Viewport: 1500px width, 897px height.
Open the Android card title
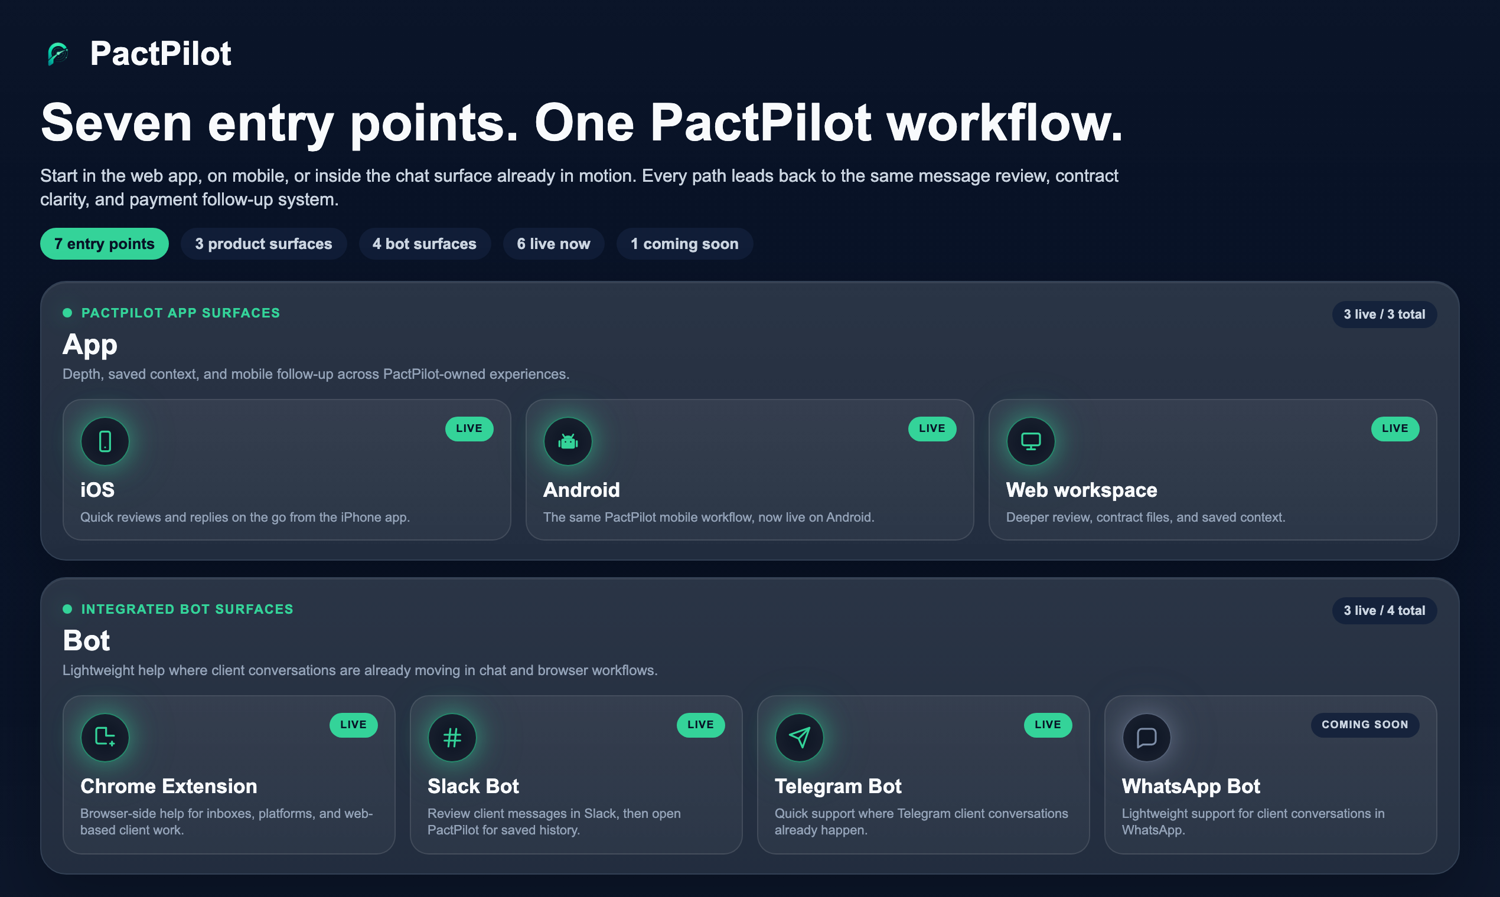581,490
